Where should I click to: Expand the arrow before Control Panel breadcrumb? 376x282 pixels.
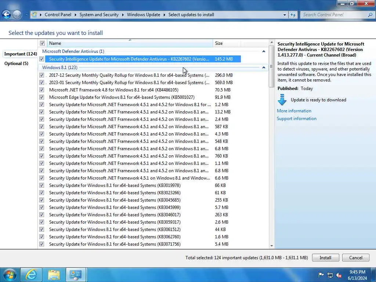40,15
